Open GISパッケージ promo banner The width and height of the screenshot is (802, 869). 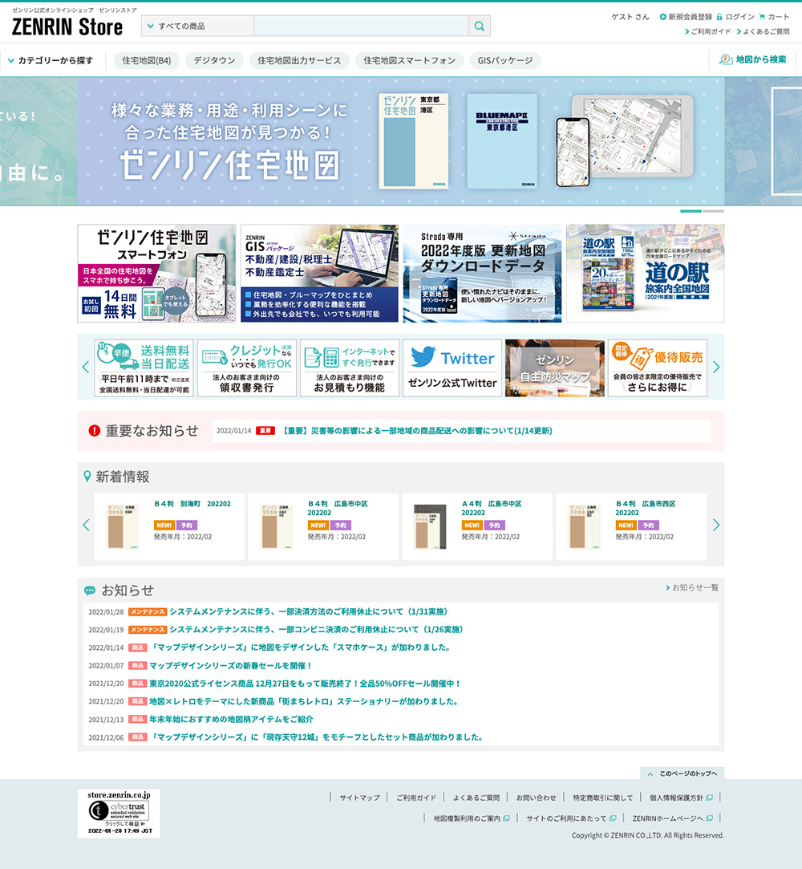[x=319, y=274]
